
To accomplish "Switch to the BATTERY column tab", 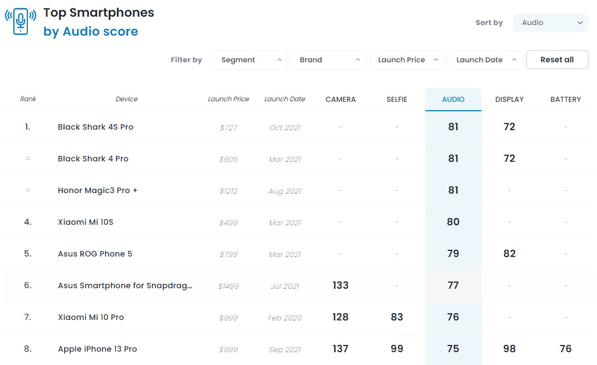I will 565,99.
